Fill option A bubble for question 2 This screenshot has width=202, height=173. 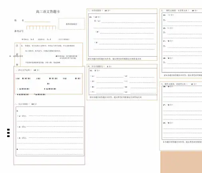coord(39,78)
